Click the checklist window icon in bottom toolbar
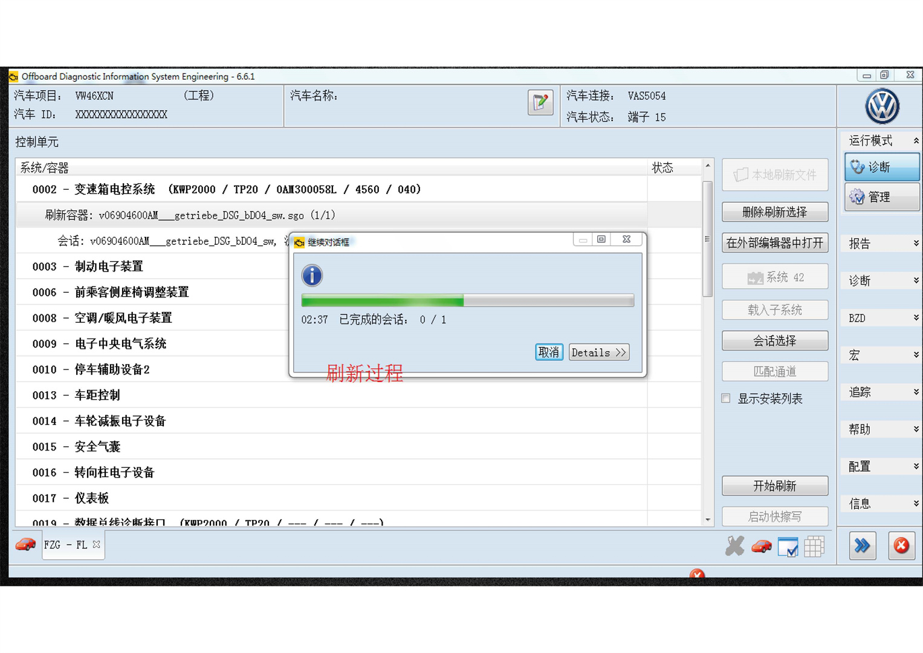This screenshot has width=923, height=653. pos(788,547)
